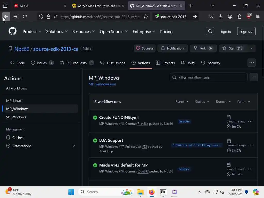
Task: Open the extensions puzzle icon
Action: (239, 16)
